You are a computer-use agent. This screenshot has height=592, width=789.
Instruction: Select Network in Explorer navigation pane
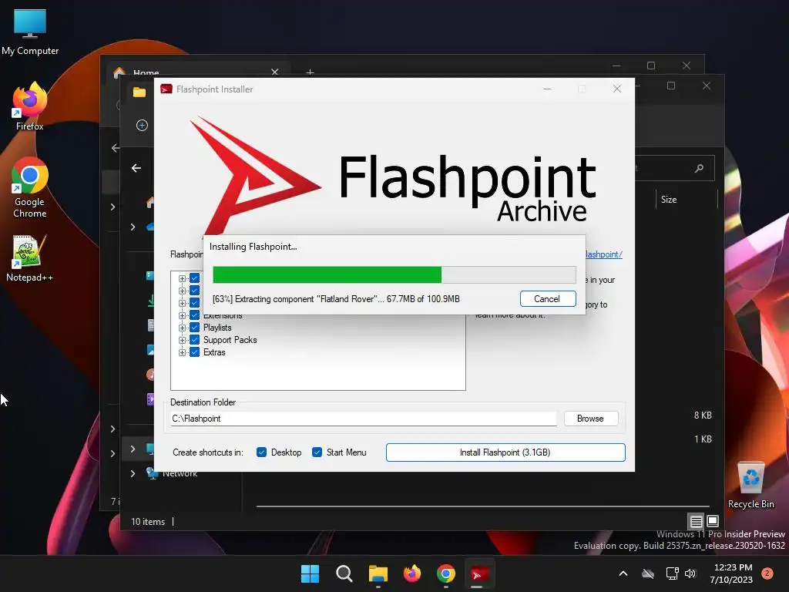click(x=179, y=474)
